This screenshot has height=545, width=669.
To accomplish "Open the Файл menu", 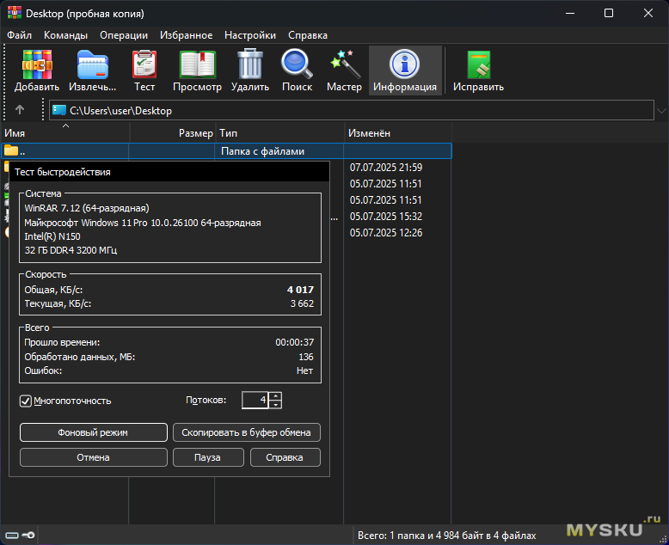I will click(x=19, y=35).
